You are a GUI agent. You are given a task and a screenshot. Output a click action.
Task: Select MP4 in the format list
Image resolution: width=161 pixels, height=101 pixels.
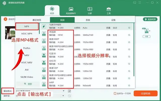27,26
